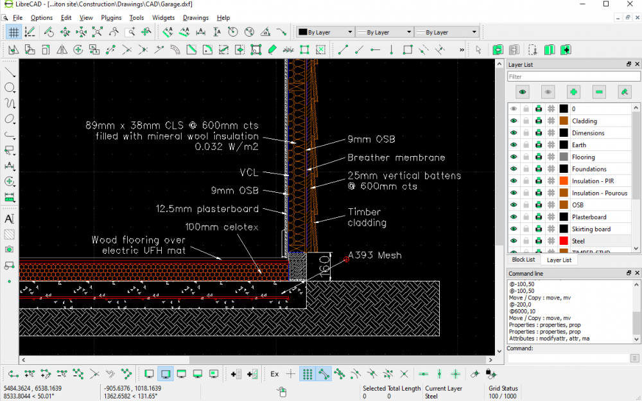This screenshot has width=642, height=401.
Task: Select the Plasterboard layer name
Action: coord(589,217)
